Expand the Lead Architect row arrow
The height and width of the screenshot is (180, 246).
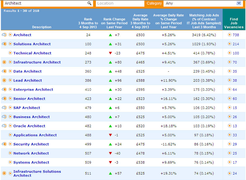10,80
